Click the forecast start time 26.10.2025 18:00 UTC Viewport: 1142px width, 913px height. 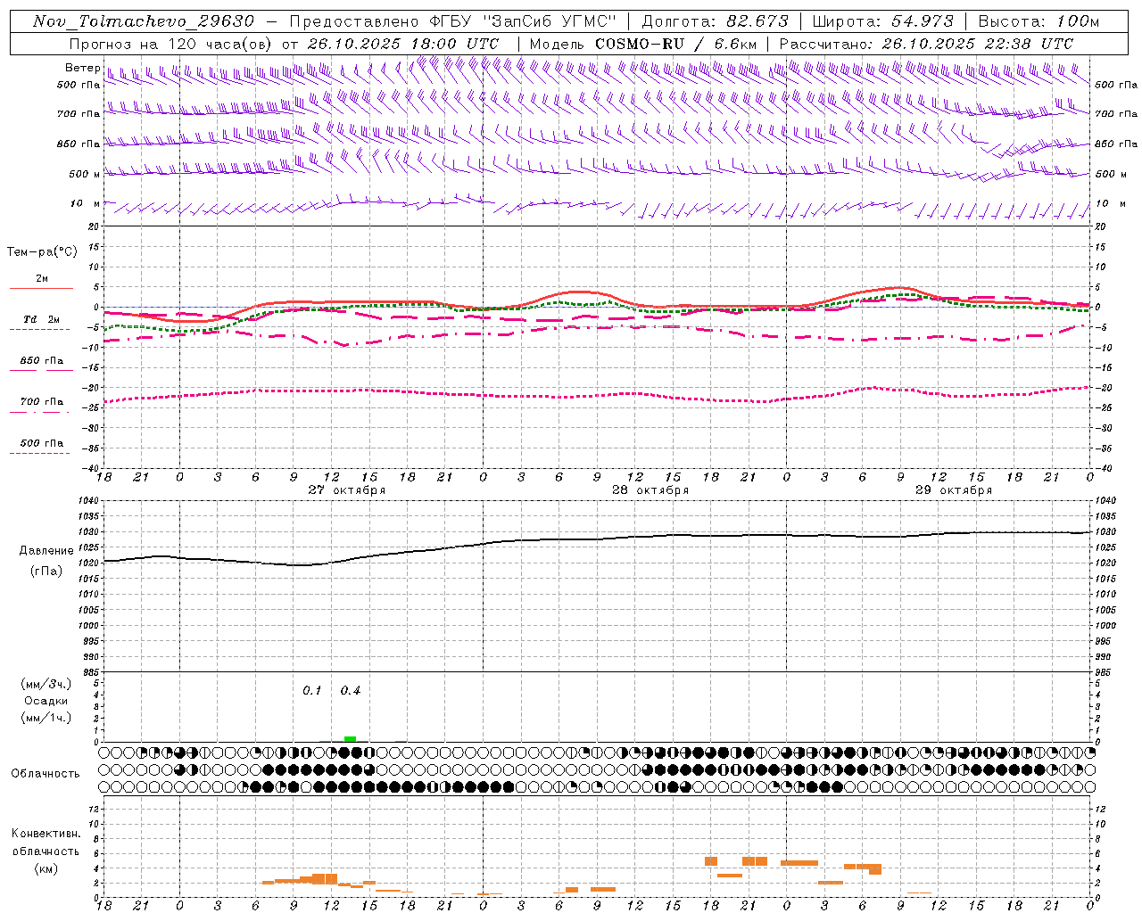point(390,44)
